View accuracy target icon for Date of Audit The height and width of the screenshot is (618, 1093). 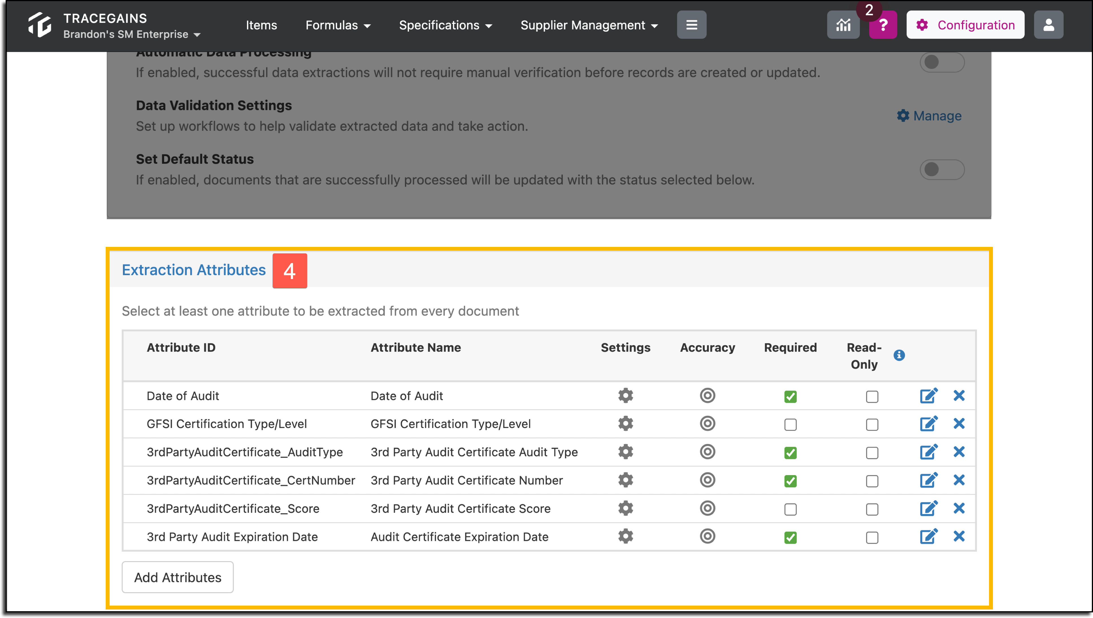coord(708,396)
